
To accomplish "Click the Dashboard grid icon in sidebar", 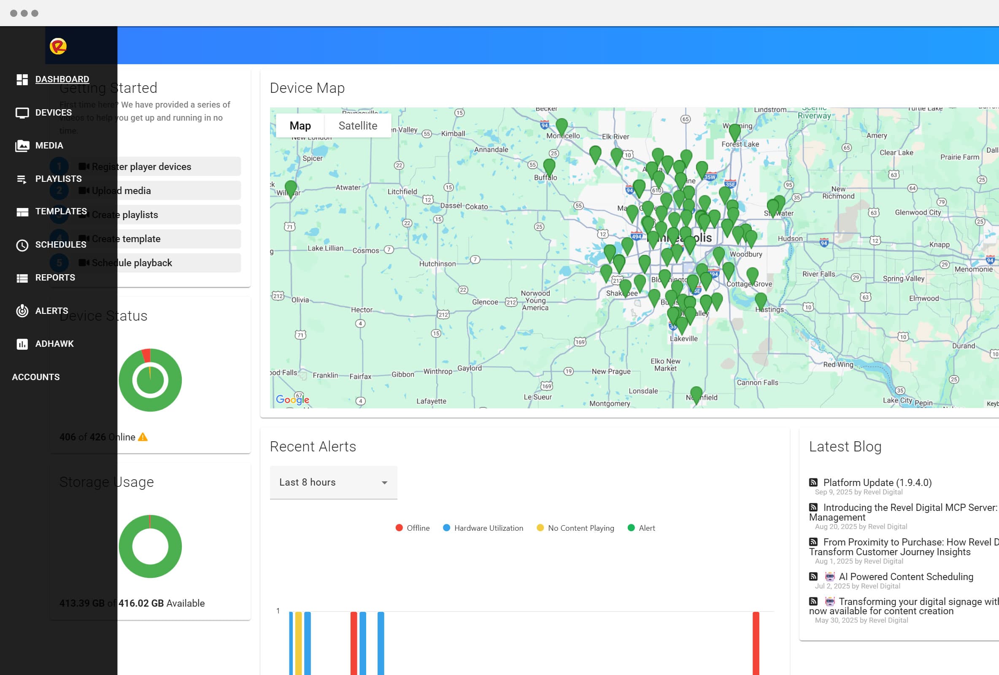I will [x=22, y=80].
